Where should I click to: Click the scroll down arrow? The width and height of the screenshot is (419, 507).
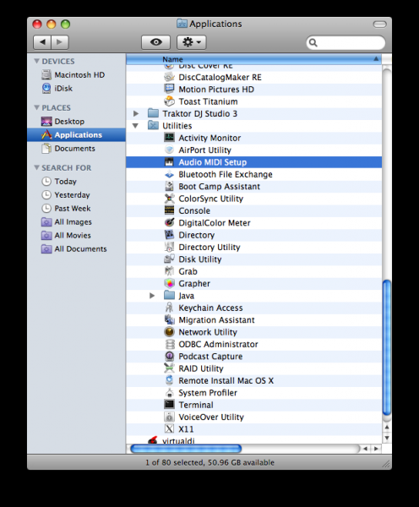(x=387, y=438)
